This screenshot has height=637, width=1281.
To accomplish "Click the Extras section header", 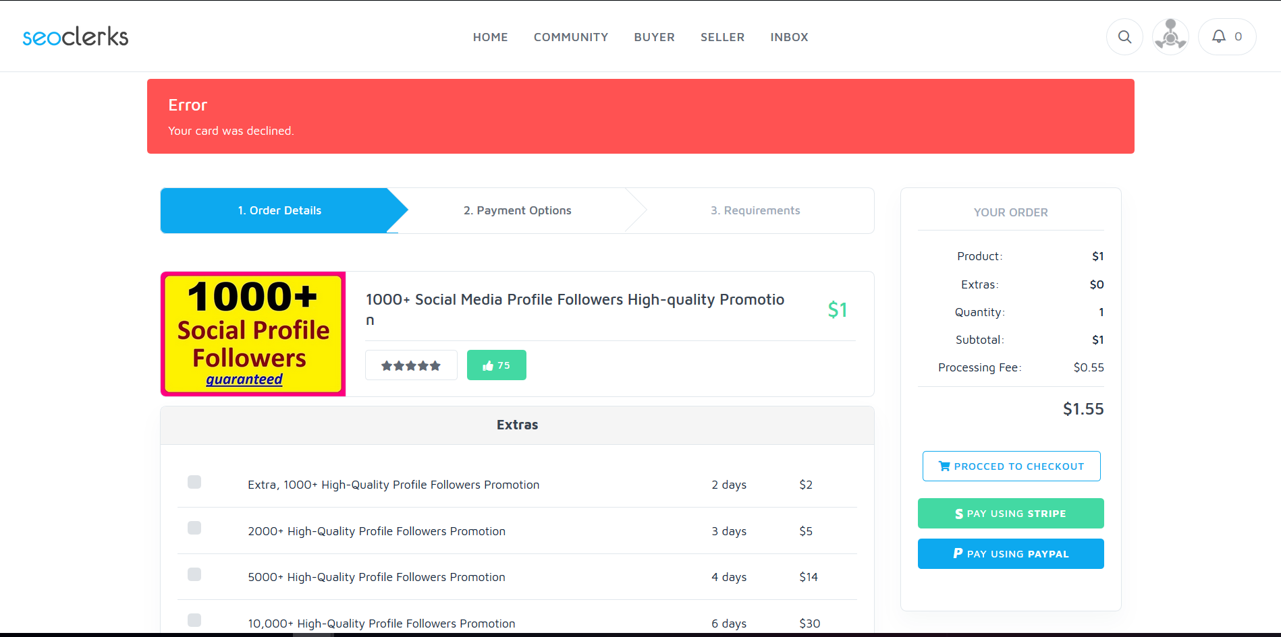I will coord(518,425).
